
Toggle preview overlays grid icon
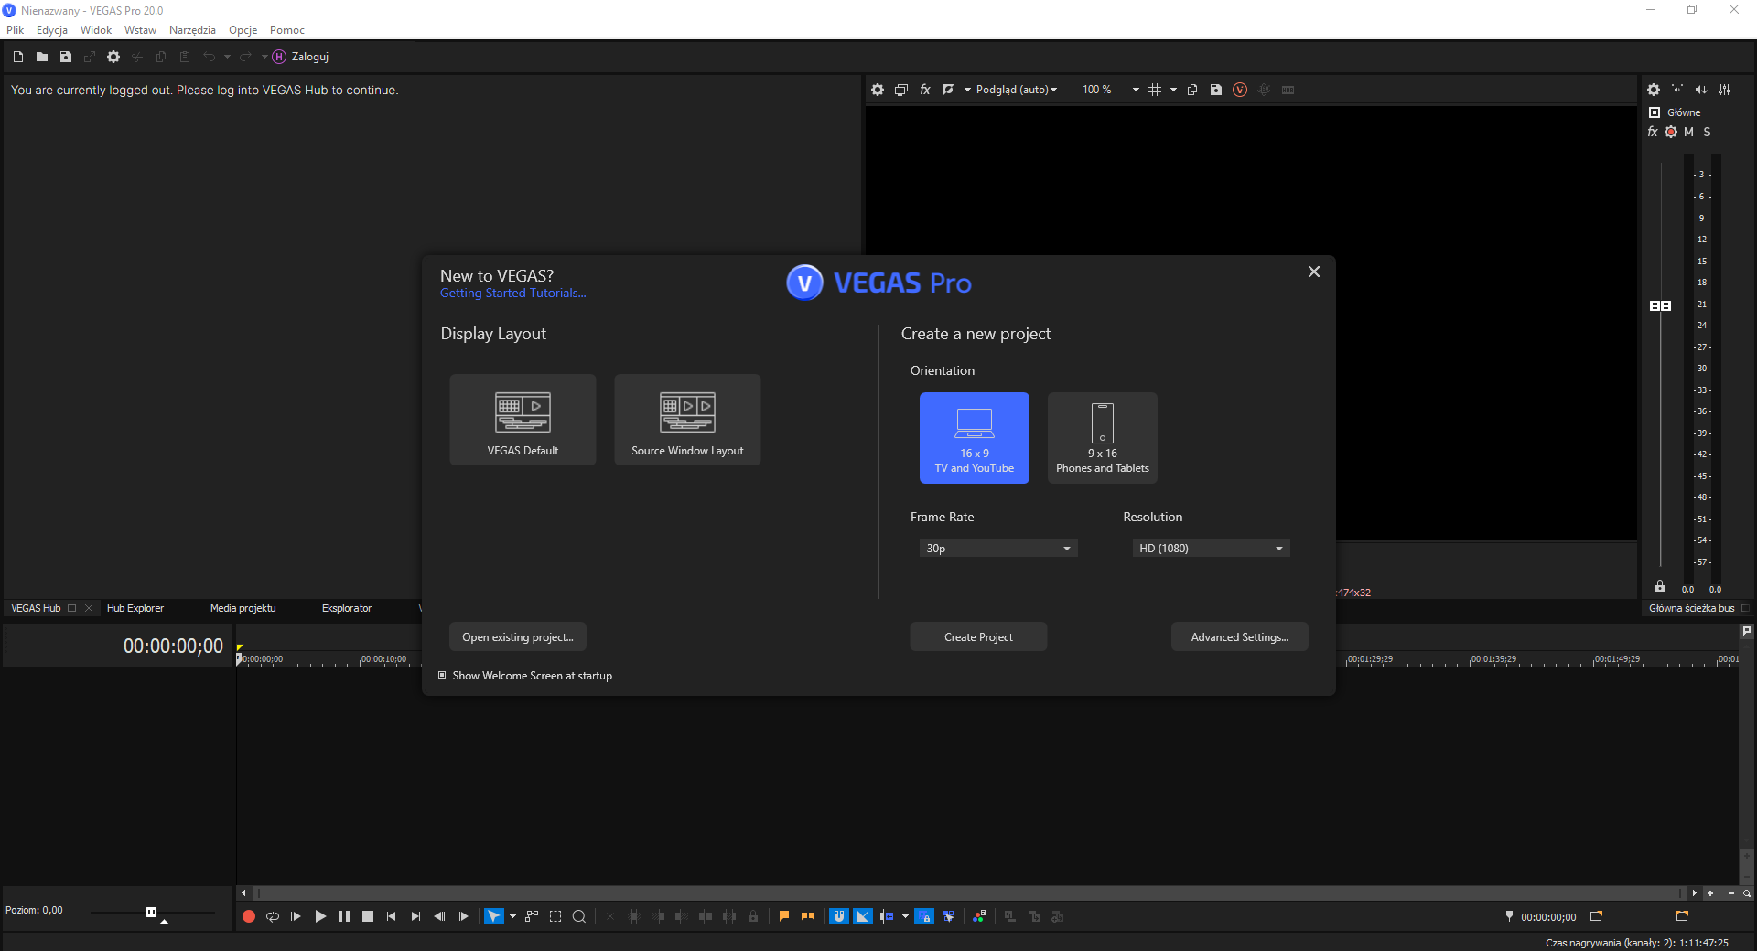point(1155,90)
